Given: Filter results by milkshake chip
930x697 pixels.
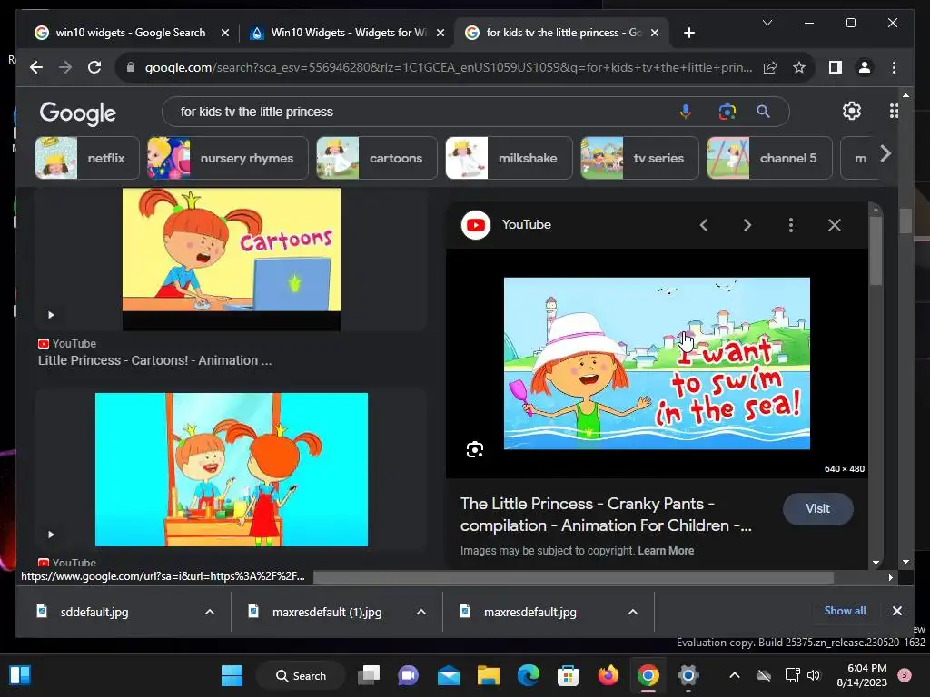Looking at the screenshot, I should pos(509,158).
